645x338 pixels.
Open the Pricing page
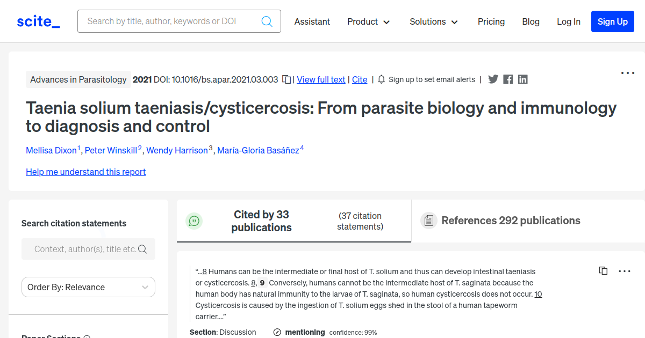(x=491, y=21)
